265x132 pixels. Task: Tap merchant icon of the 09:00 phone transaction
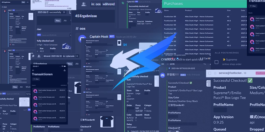point(35,119)
